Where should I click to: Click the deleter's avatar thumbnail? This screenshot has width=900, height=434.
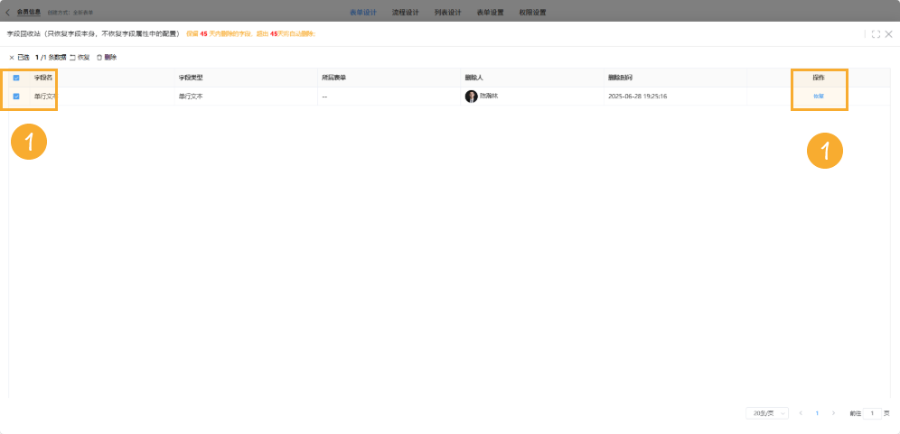coord(472,97)
